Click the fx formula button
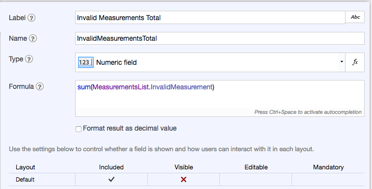This screenshot has height=189, width=372. pos(355,62)
